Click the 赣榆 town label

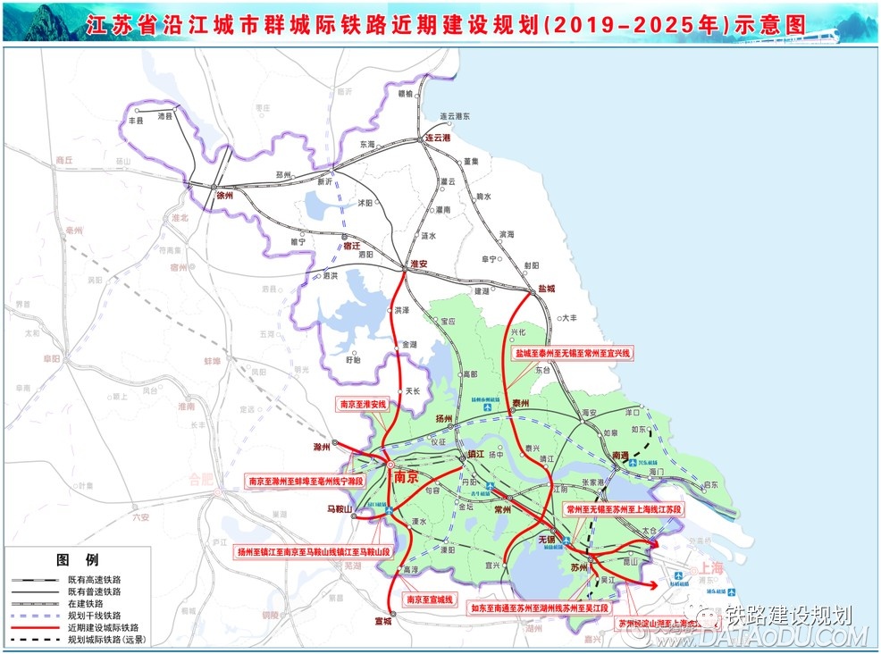405,94
